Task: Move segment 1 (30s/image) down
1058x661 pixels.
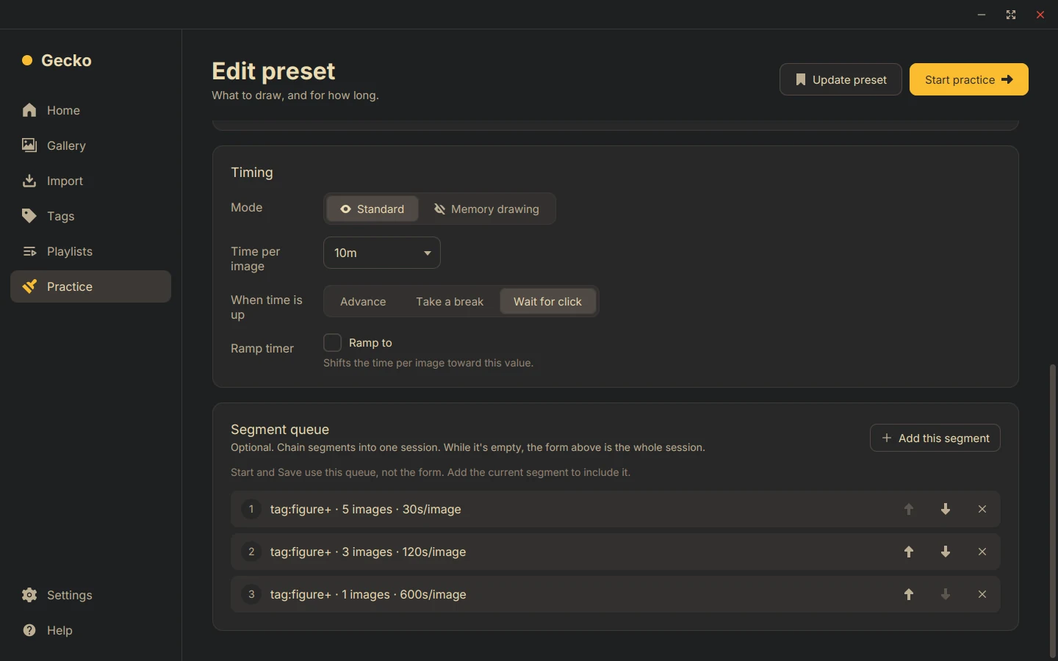Action: pos(946,509)
